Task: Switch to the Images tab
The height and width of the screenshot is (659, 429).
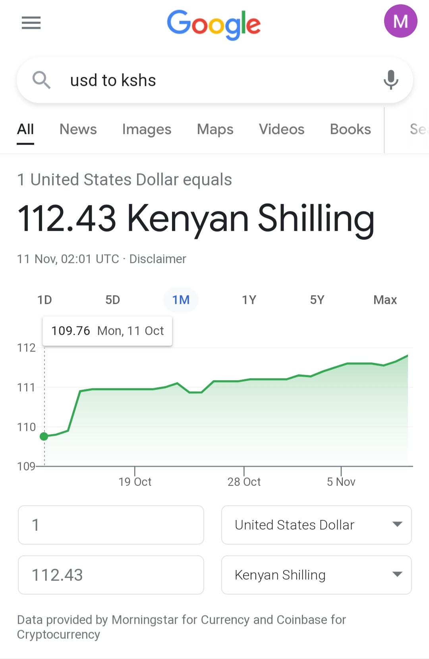Action: click(x=147, y=129)
